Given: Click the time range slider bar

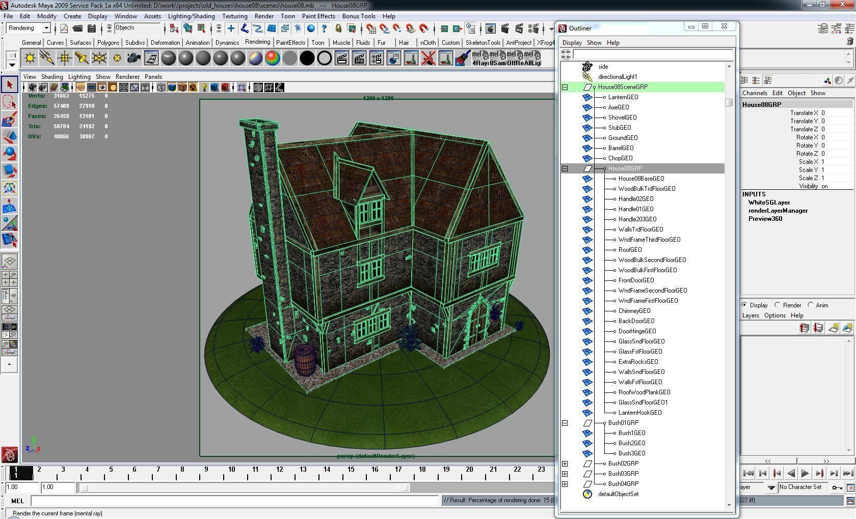Looking at the screenshot, I should point(246,487).
